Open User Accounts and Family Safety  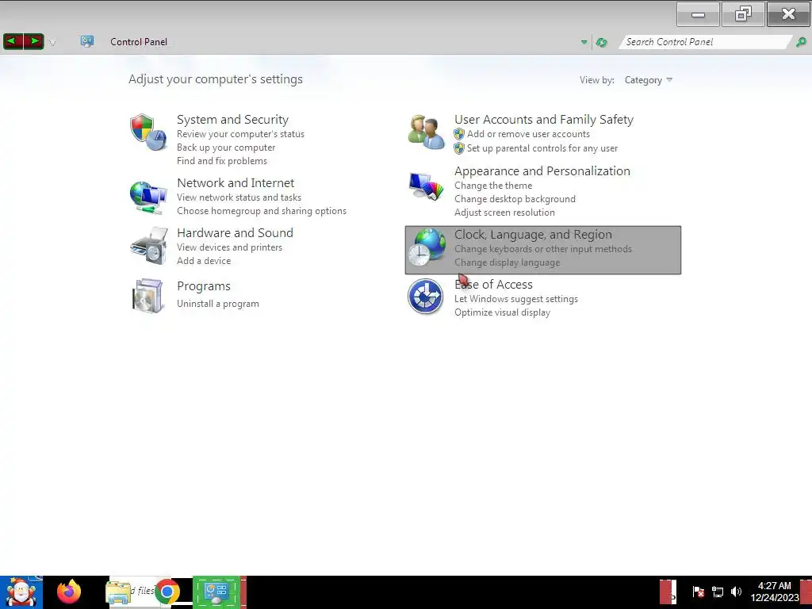pos(544,120)
